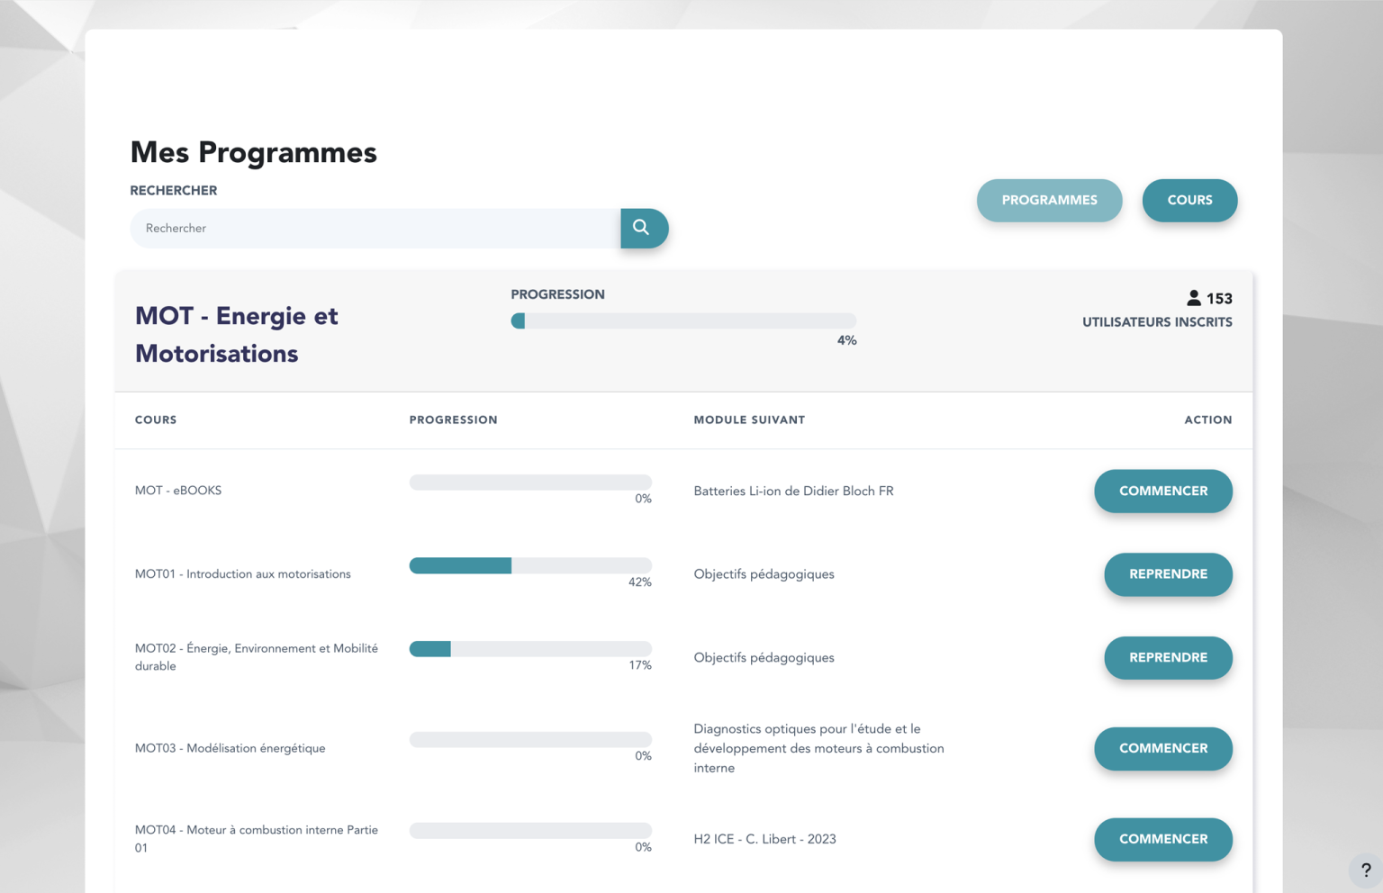Viewport: 1383px width, 893px height.
Task: Click COMMENCER for MOT04 course
Action: click(1162, 839)
